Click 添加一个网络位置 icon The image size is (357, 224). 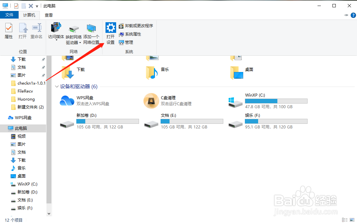(91, 28)
